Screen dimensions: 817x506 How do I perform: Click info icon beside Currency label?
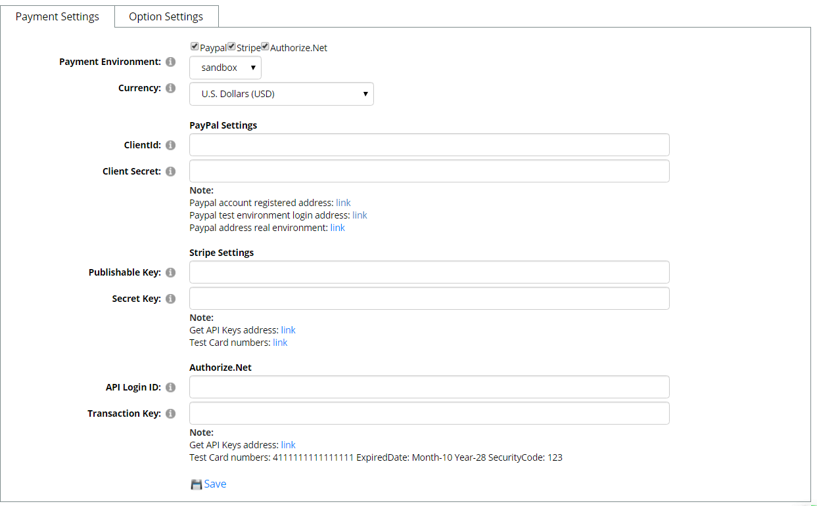[170, 88]
